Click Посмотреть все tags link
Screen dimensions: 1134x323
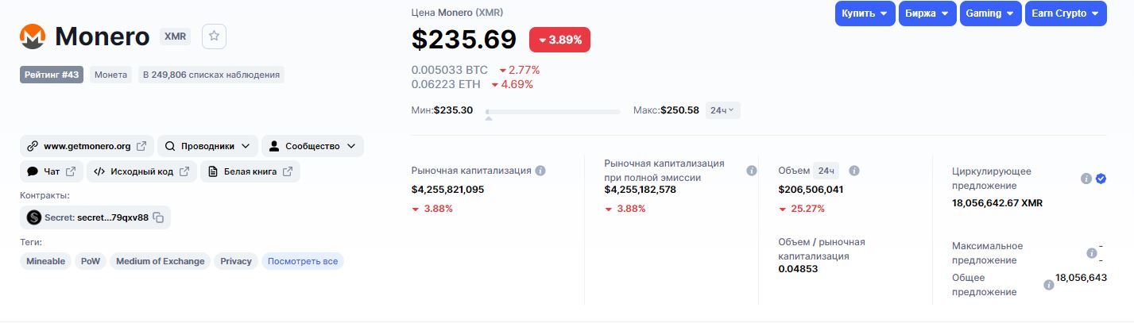point(302,261)
